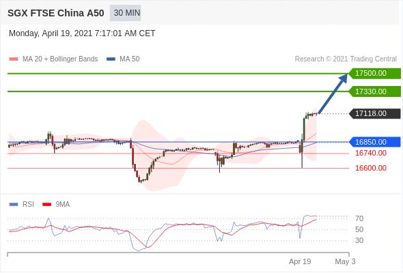Screen dimensions: 403x273
Task: Click the blue MA 50 legend swatch
Action: (x=111, y=59)
